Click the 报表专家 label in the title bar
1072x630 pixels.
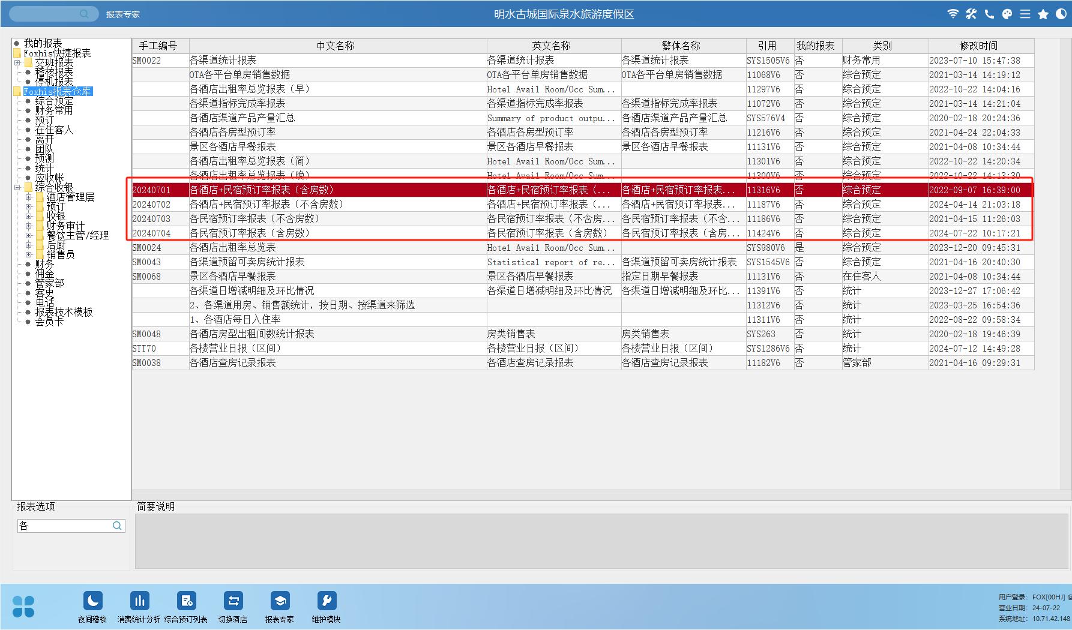[123, 14]
